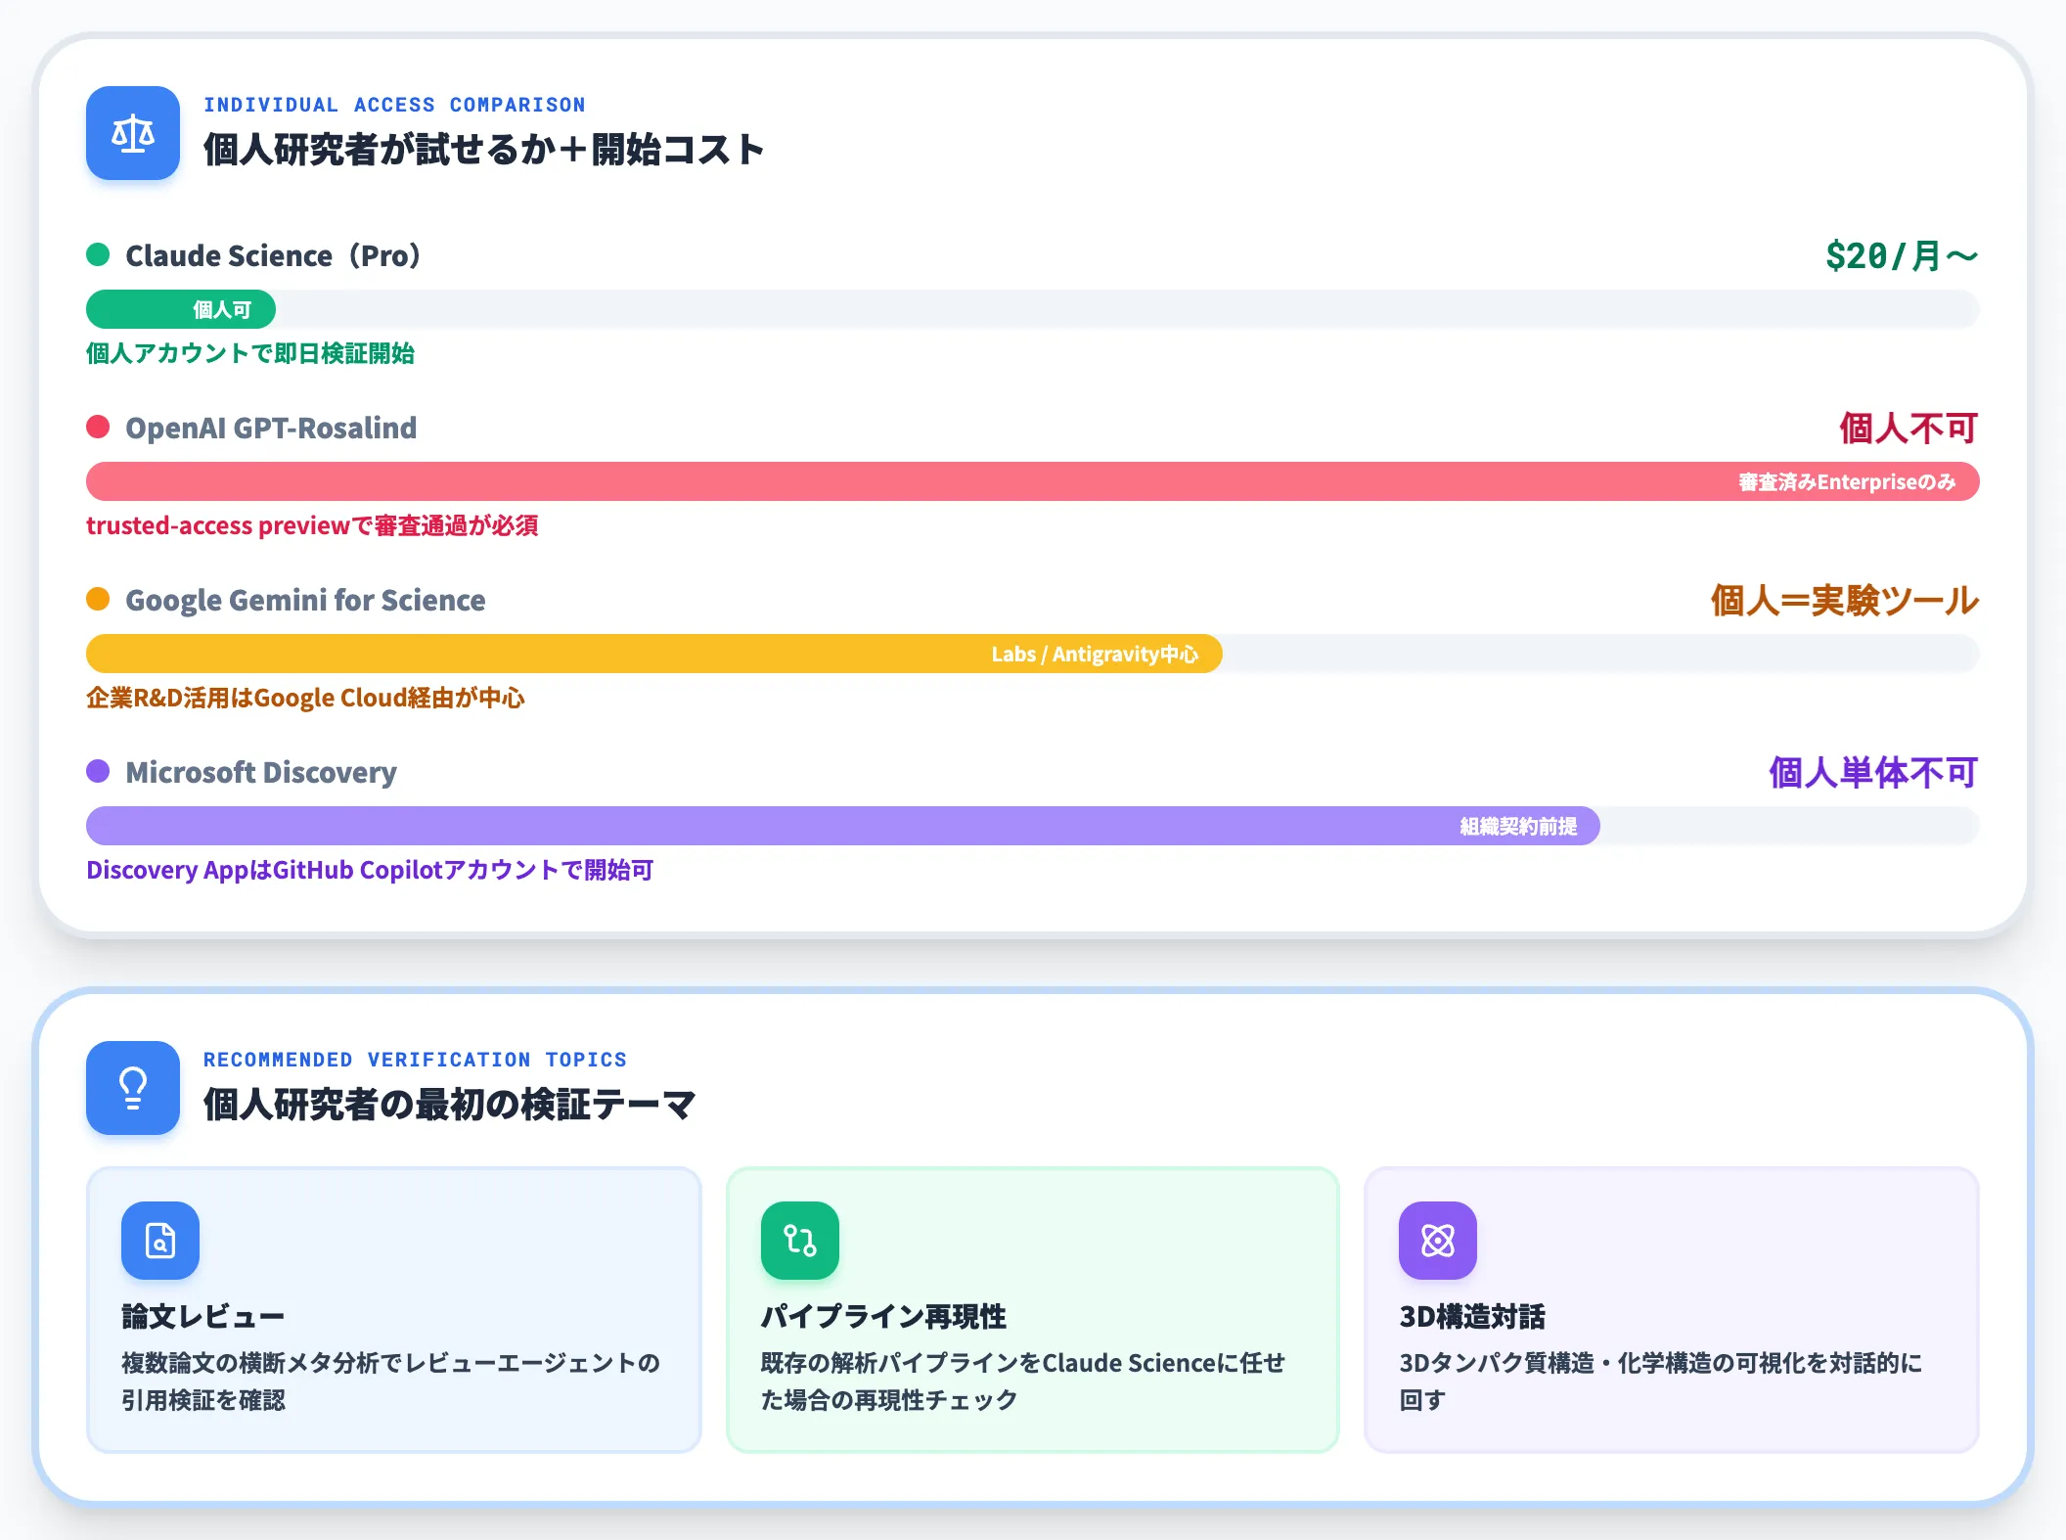Viewport: 2066px width, 1540px height.
Task: Click the 個人=実験ツール status text
Action: pos(1845,600)
